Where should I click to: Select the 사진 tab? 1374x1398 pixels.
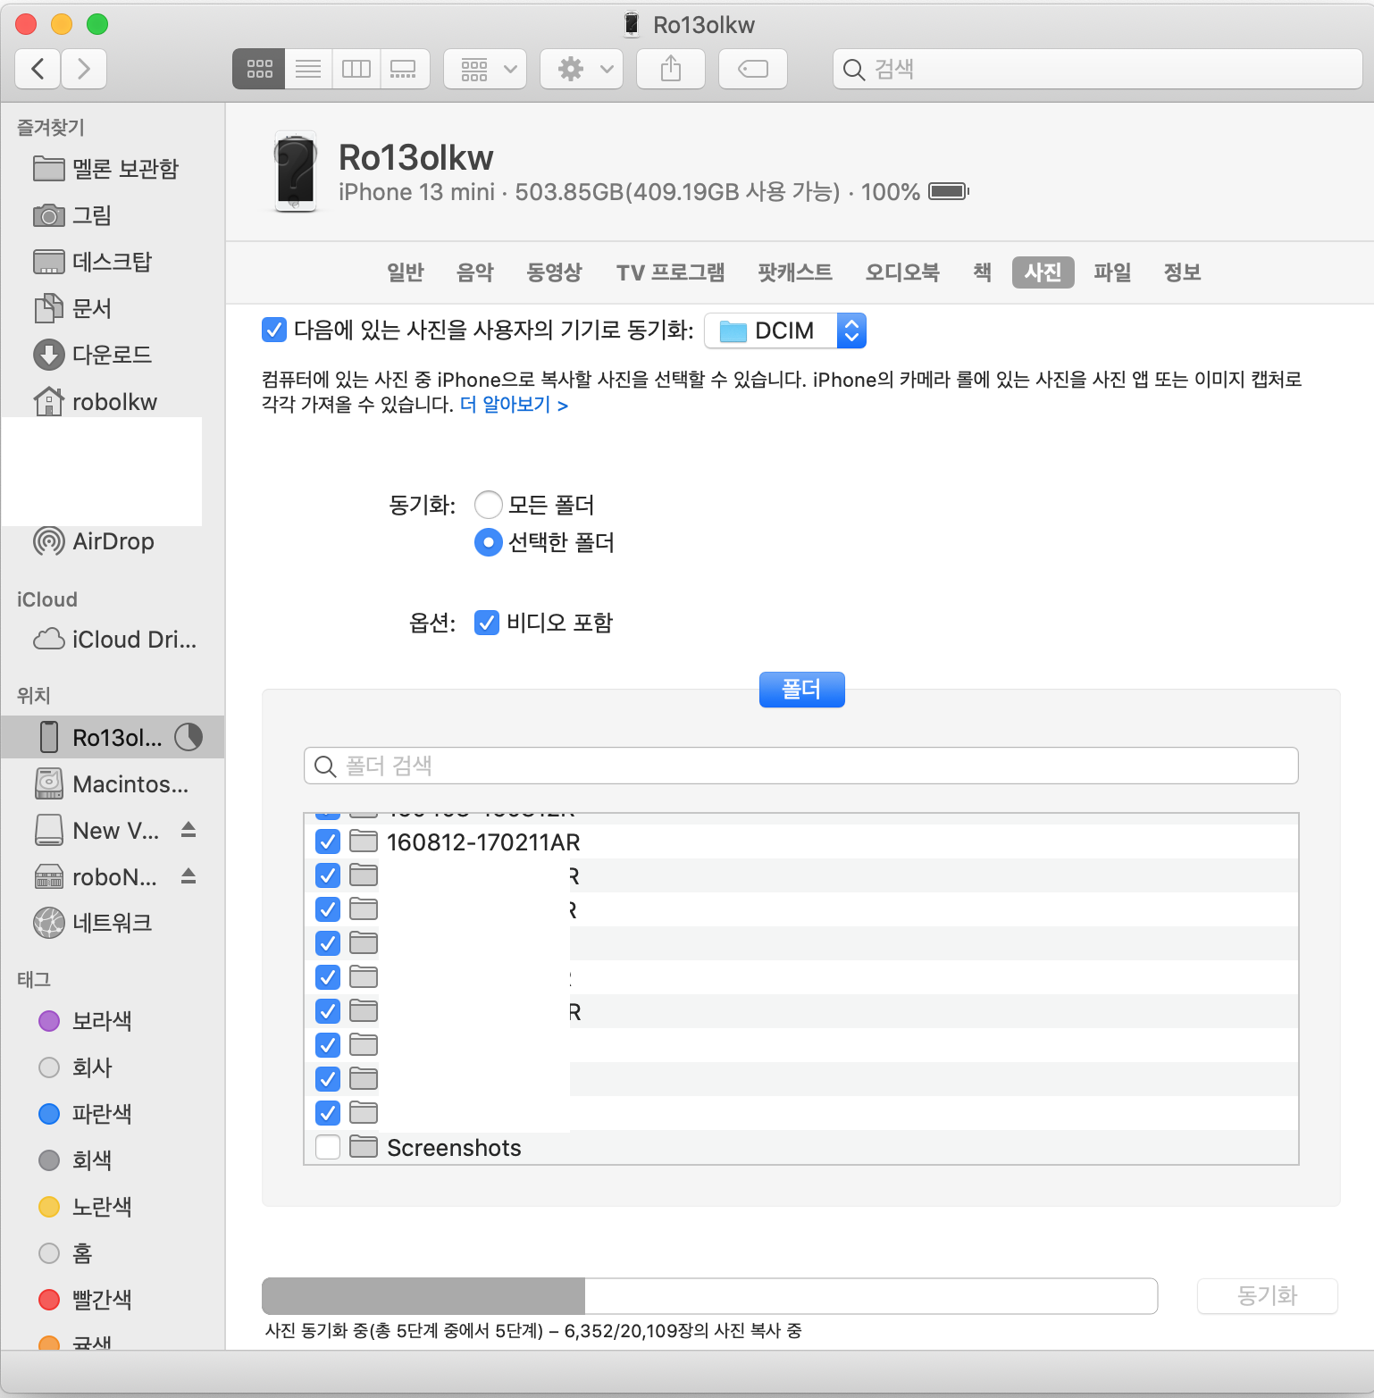coord(1043,272)
